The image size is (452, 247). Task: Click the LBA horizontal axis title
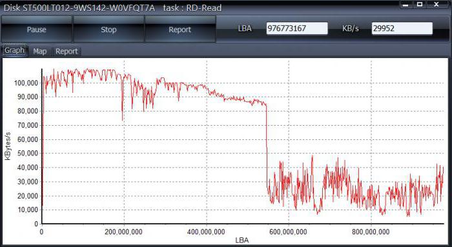pyautogui.click(x=241, y=241)
